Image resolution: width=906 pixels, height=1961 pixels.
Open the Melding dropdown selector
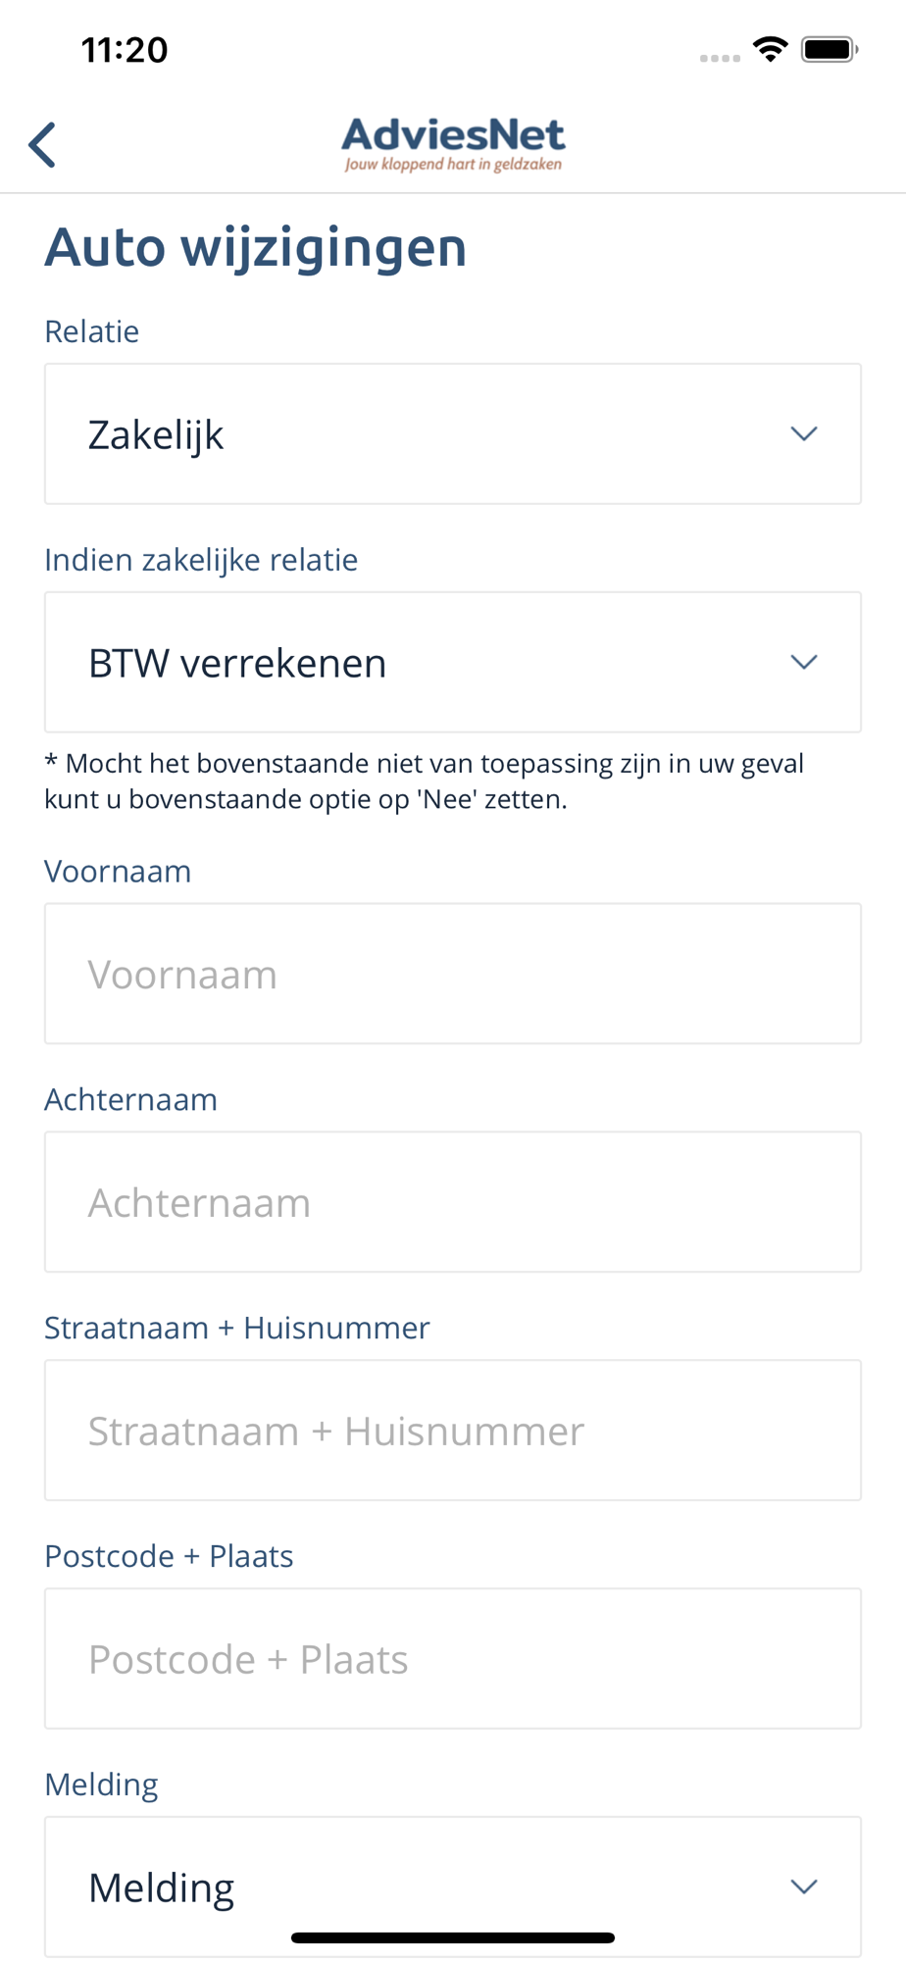(x=453, y=1886)
